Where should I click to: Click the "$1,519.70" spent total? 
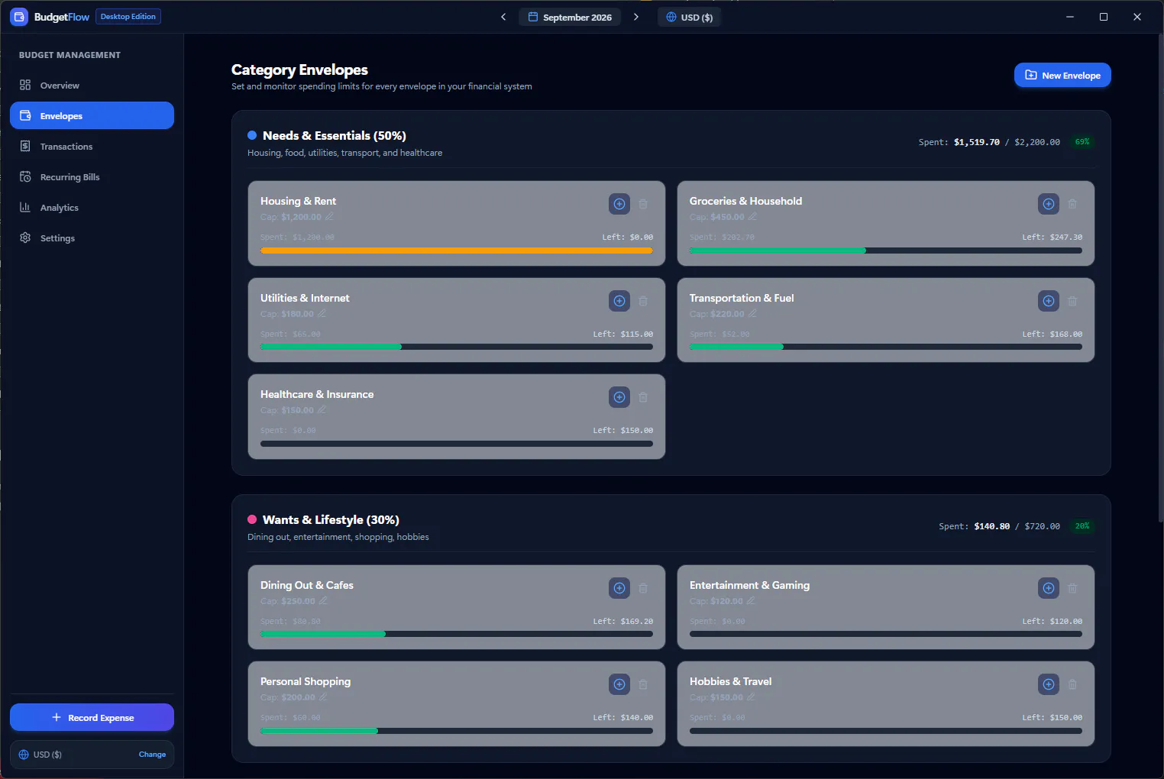(977, 142)
